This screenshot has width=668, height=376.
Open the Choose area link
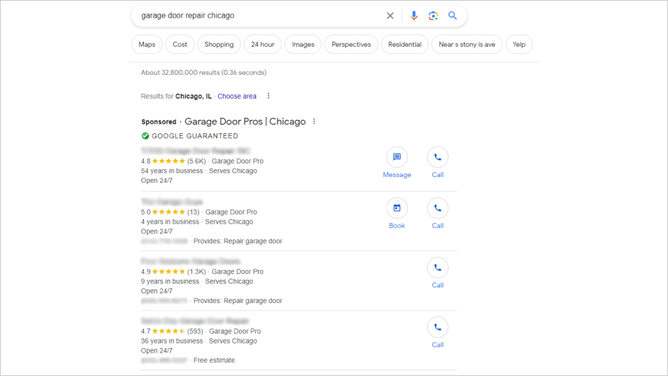tap(237, 96)
